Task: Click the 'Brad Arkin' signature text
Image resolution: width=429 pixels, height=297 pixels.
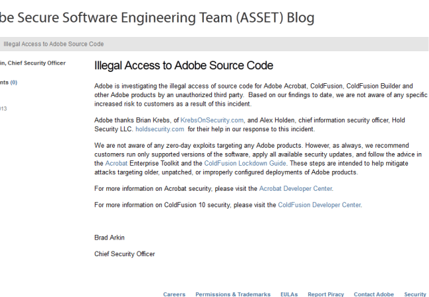Action: (110, 238)
